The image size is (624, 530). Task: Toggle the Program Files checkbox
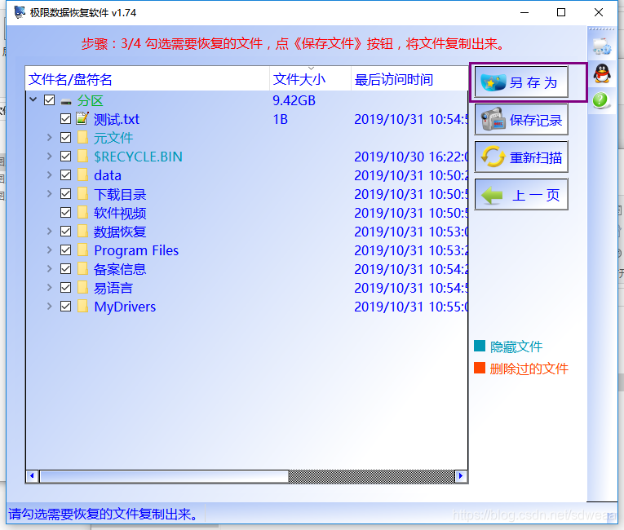(66, 250)
